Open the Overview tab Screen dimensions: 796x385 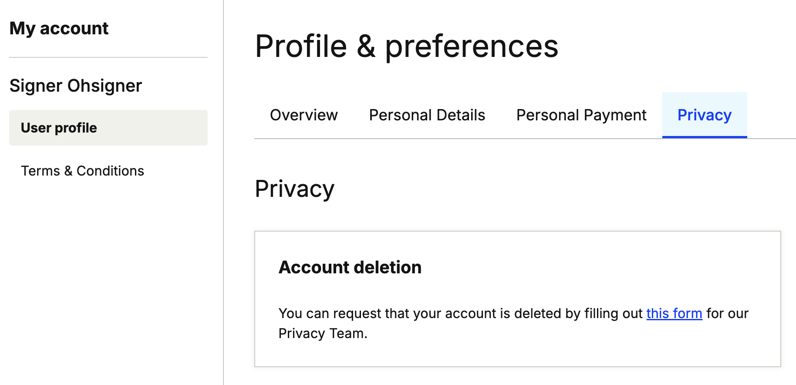pyautogui.click(x=304, y=115)
